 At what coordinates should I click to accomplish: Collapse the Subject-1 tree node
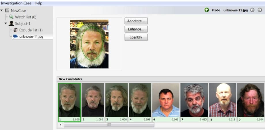click(x=5, y=24)
